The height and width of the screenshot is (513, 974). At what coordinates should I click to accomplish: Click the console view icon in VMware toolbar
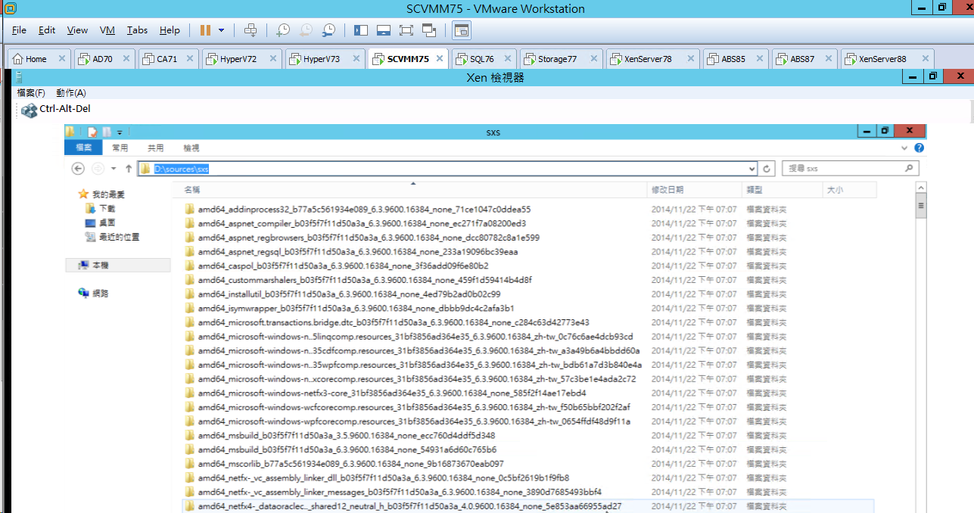click(x=461, y=30)
